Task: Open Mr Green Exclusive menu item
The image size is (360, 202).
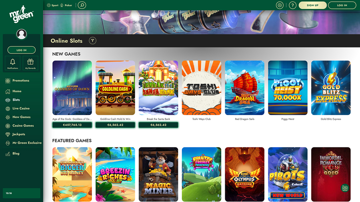Action: (x=27, y=143)
